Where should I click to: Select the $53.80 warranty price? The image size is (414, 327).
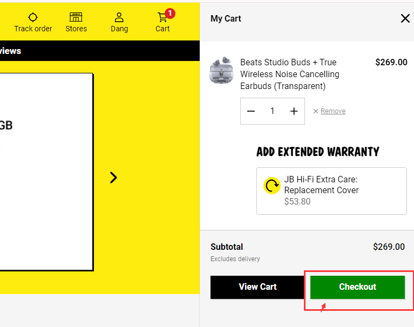coord(297,202)
